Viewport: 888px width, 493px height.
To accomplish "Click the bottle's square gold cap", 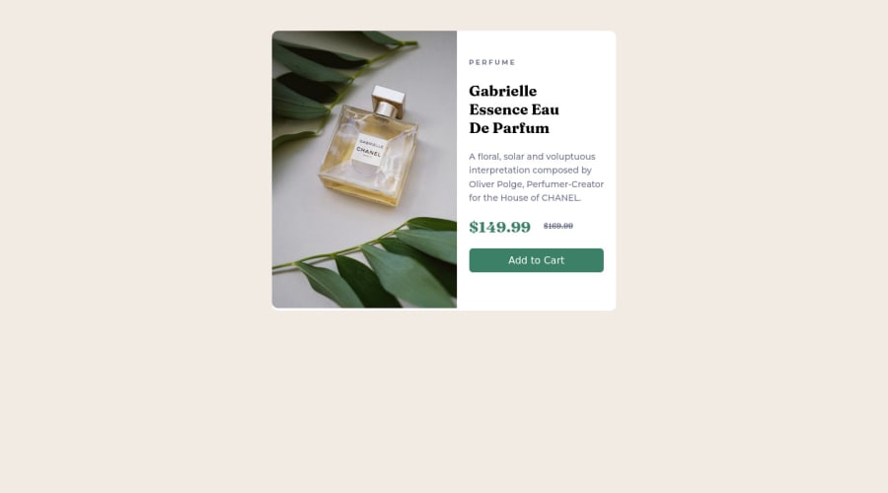I will click(389, 101).
